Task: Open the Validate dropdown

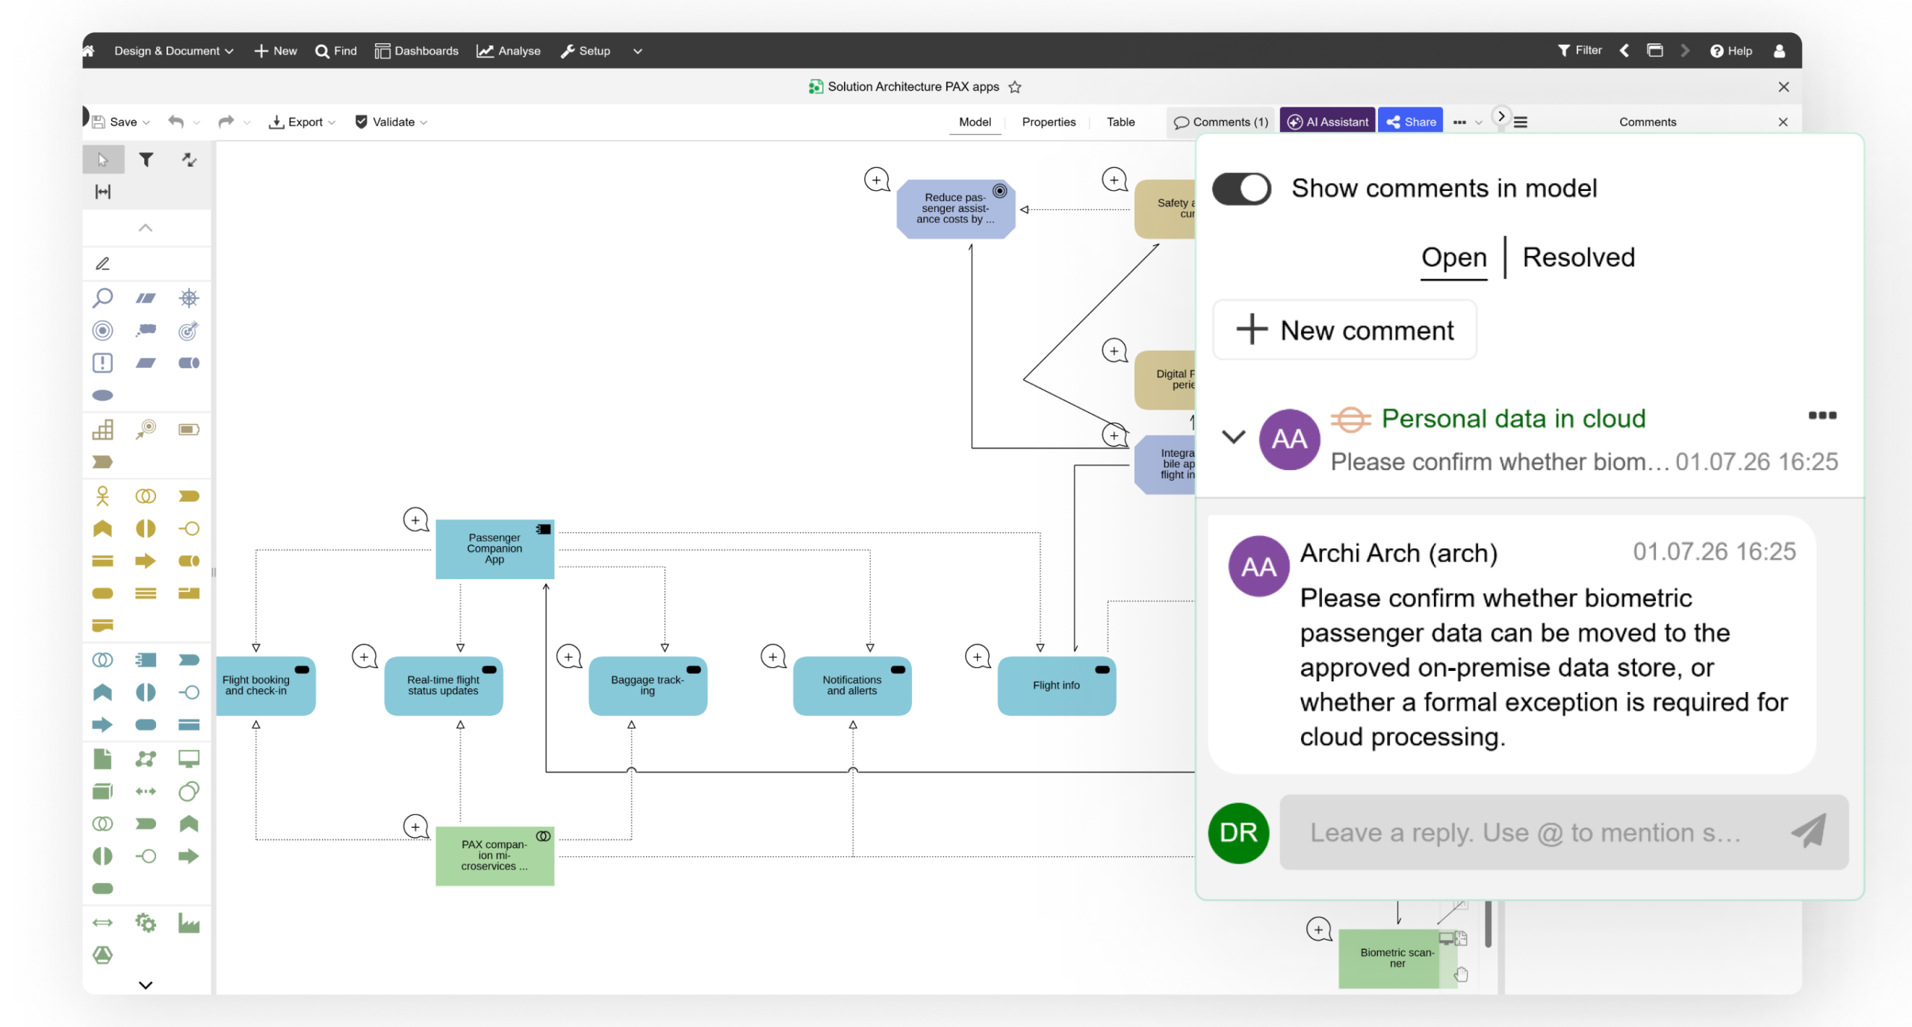Action: point(391,122)
